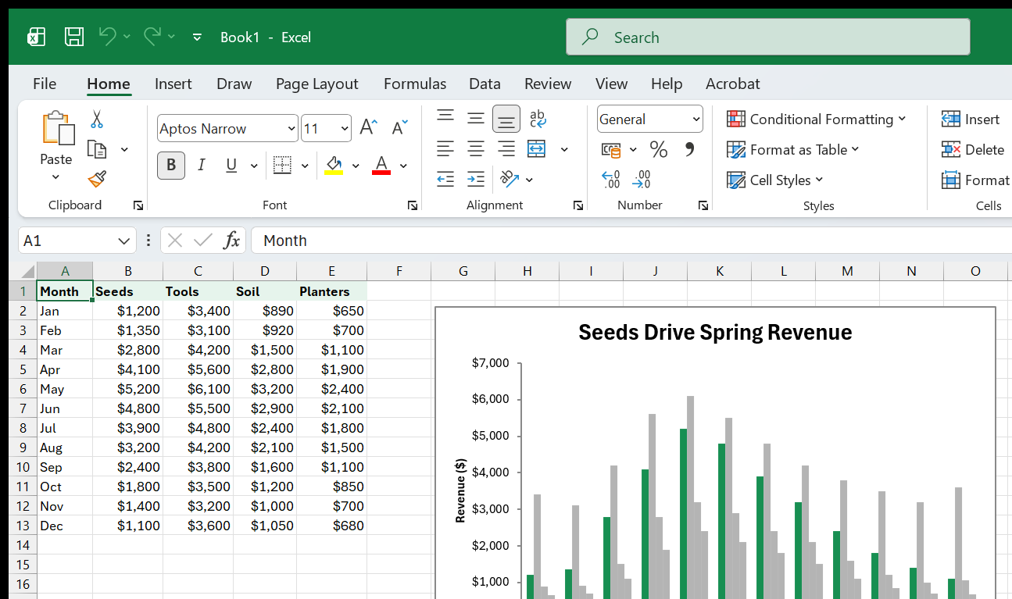
Task: Open Customize Quick Access Toolbar arrow
Action: (197, 37)
